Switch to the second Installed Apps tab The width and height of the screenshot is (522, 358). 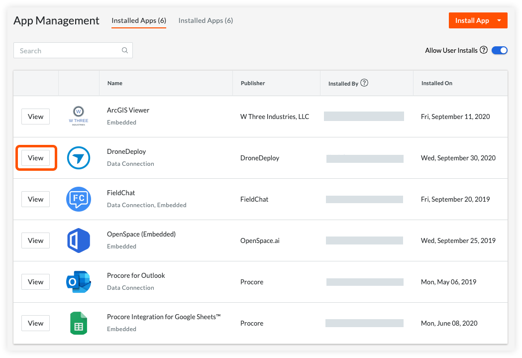coord(206,21)
